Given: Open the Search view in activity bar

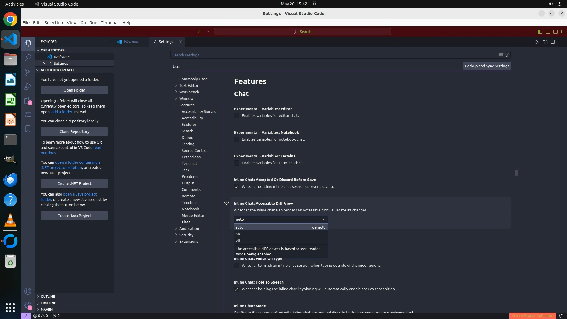Looking at the screenshot, I should (x=28, y=58).
